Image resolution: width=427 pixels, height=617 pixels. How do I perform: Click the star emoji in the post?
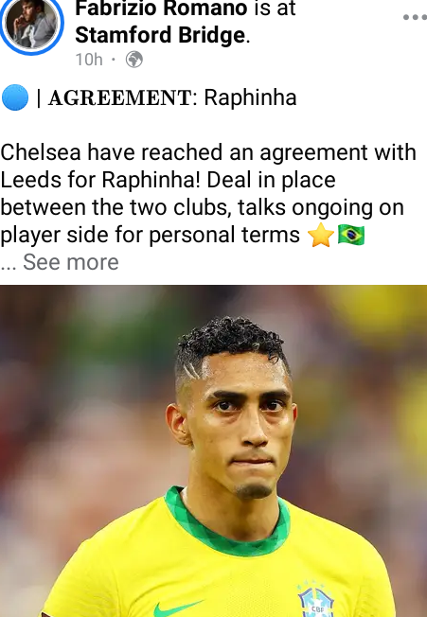(x=321, y=235)
